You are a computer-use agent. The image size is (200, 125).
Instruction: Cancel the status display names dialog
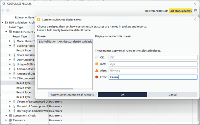[173, 95]
